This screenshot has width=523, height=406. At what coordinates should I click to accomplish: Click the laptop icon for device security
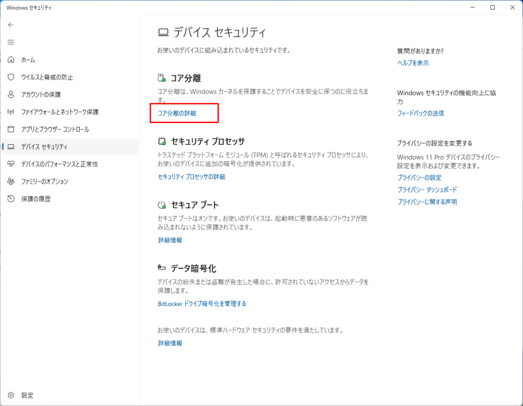[11, 146]
